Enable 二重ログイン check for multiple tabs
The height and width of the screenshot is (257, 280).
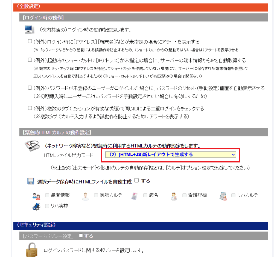pos(30,108)
